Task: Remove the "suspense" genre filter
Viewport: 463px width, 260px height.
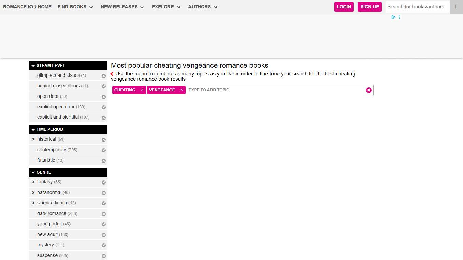Action: (x=103, y=256)
